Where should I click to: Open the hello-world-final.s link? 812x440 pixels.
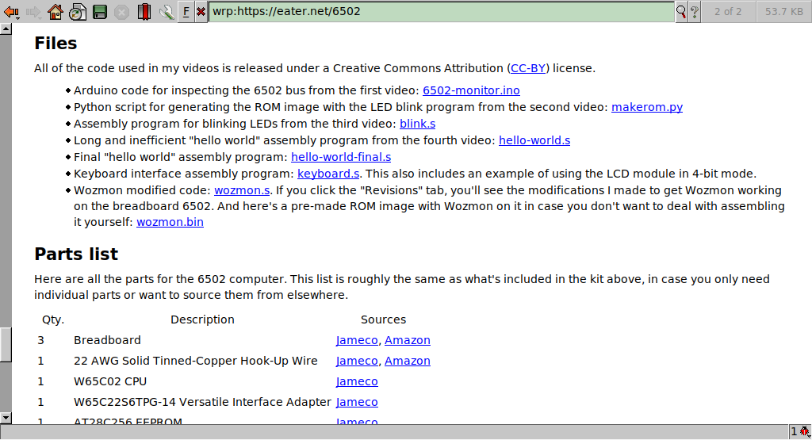point(340,157)
